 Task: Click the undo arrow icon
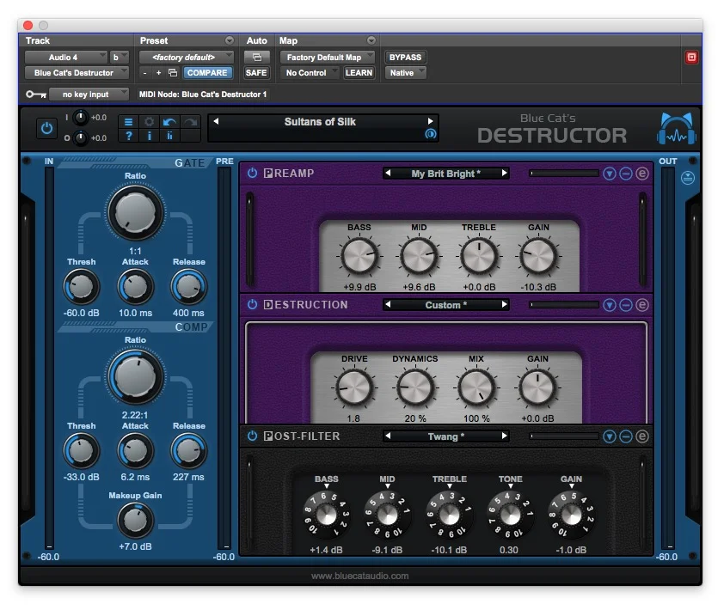tap(169, 122)
